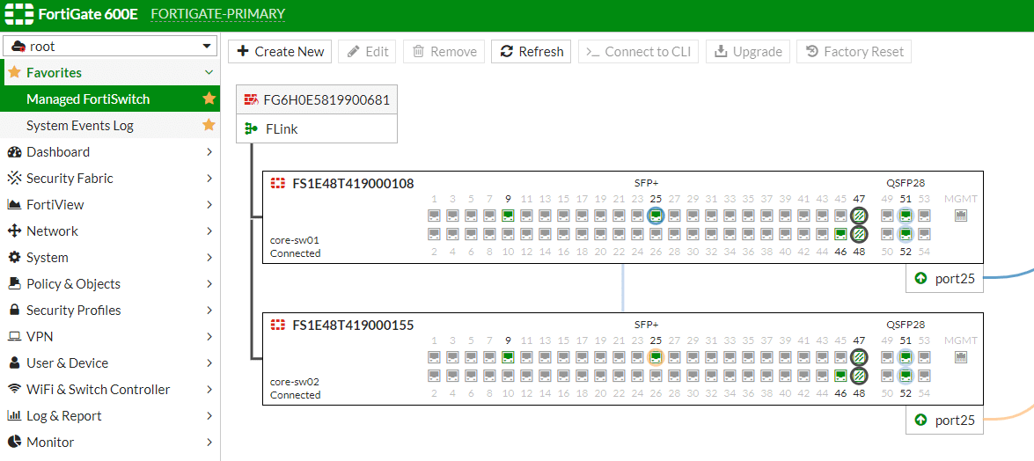Click port25 uplink label under core-sw02
The image size is (1034, 461).
[944, 420]
